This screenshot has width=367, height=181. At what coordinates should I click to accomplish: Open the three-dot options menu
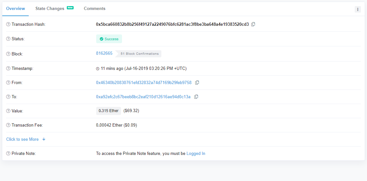point(358,9)
